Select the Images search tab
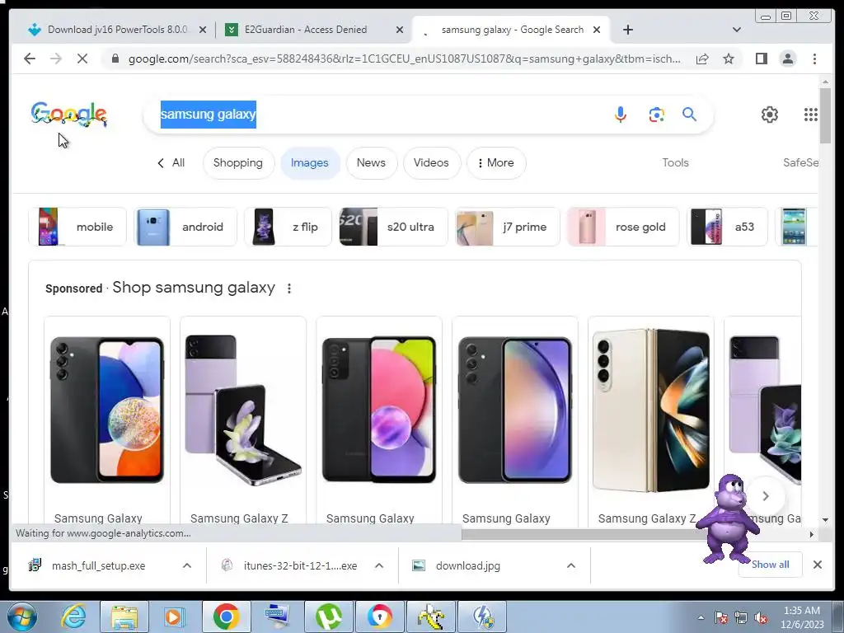The image size is (844, 633). click(310, 162)
